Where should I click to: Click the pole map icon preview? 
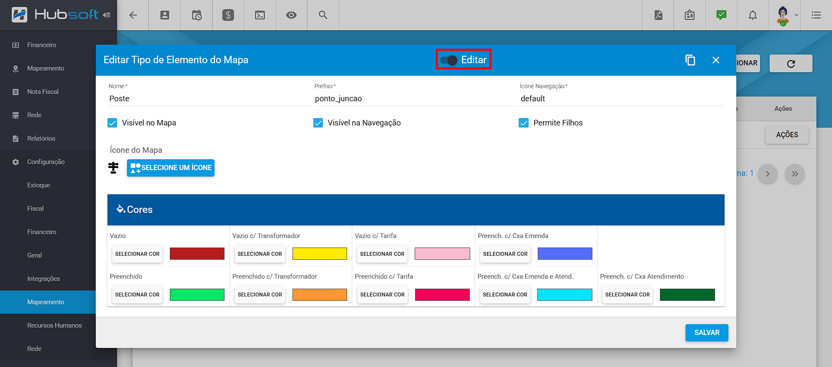(114, 168)
